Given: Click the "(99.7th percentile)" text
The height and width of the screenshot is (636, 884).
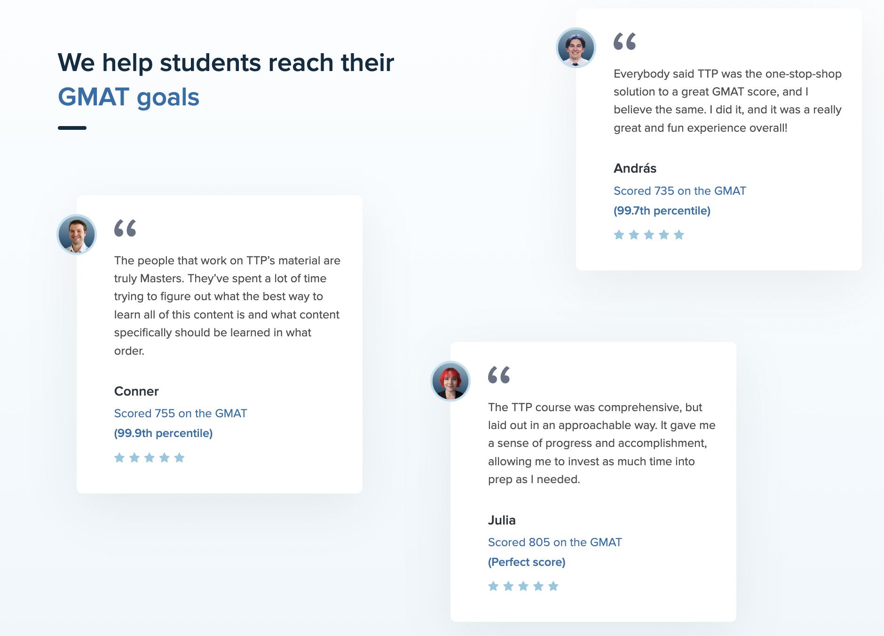Looking at the screenshot, I should click(662, 211).
